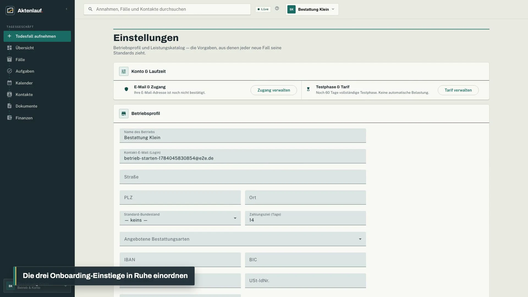Image resolution: width=528 pixels, height=297 pixels.
Task: Open Aufgaben menu entry
Action: coord(37,71)
